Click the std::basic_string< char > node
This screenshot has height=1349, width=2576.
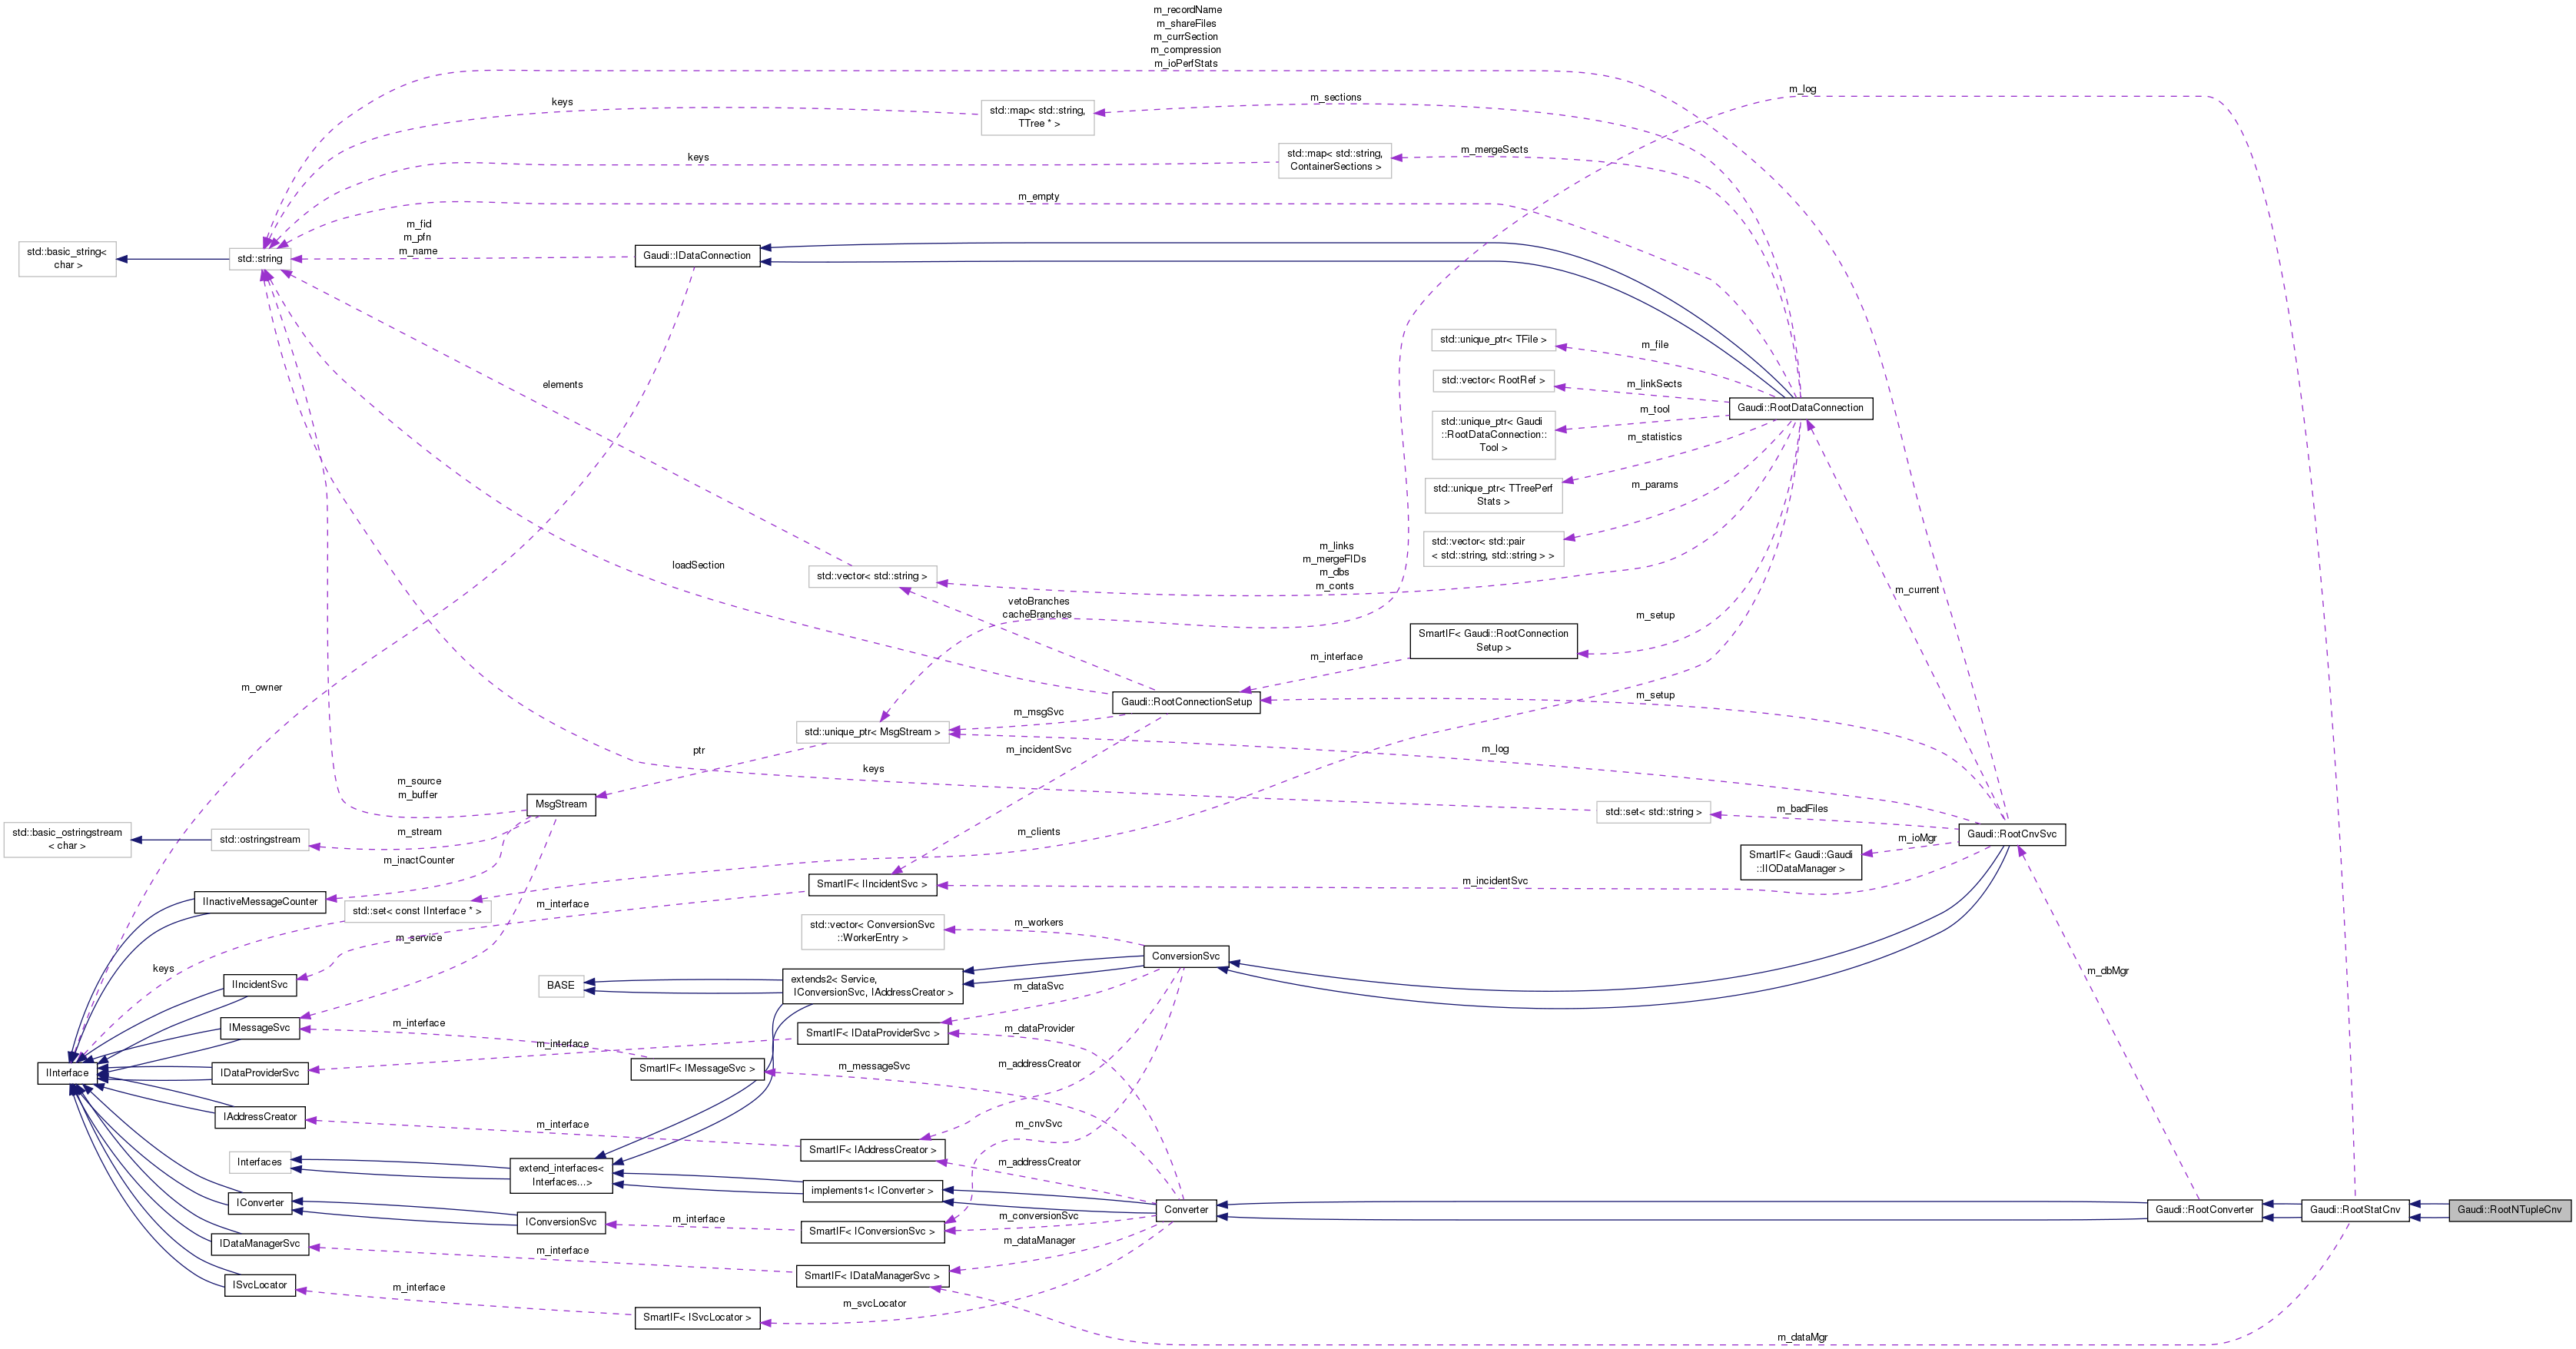[x=67, y=258]
